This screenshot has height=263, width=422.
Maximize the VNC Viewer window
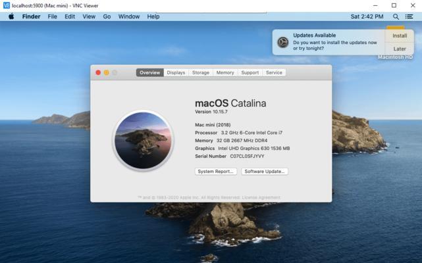(394, 5)
